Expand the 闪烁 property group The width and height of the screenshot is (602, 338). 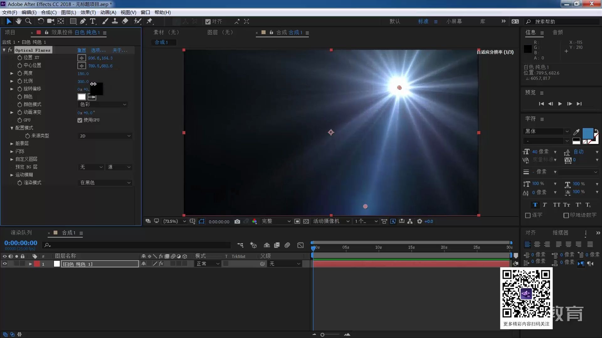(12, 151)
